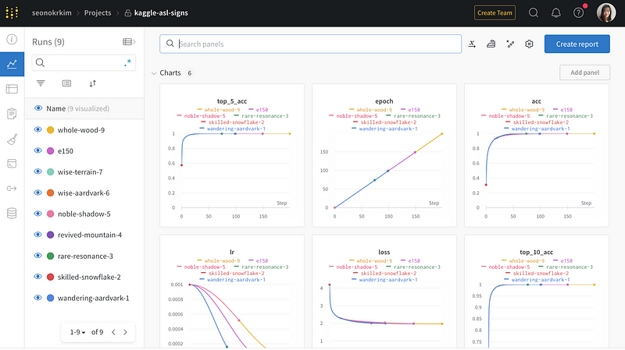Hide the wise-aardvark-6 run
The width and height of the screenshot is (625, 350).
(x=37, y=193)
